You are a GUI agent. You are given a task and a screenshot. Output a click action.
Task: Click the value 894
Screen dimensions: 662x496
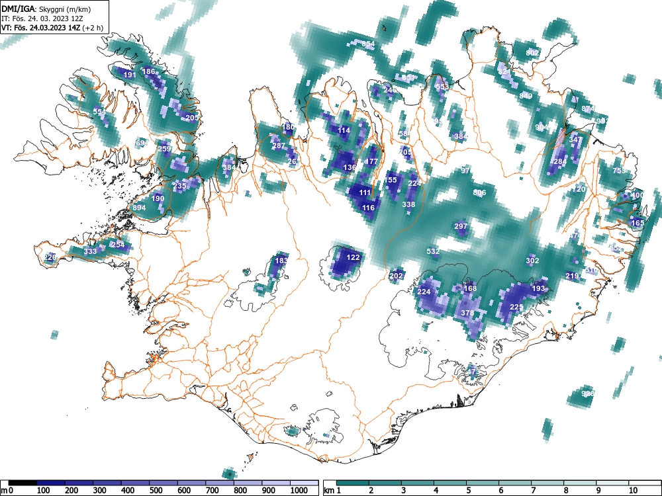click(x=139, y=208)
